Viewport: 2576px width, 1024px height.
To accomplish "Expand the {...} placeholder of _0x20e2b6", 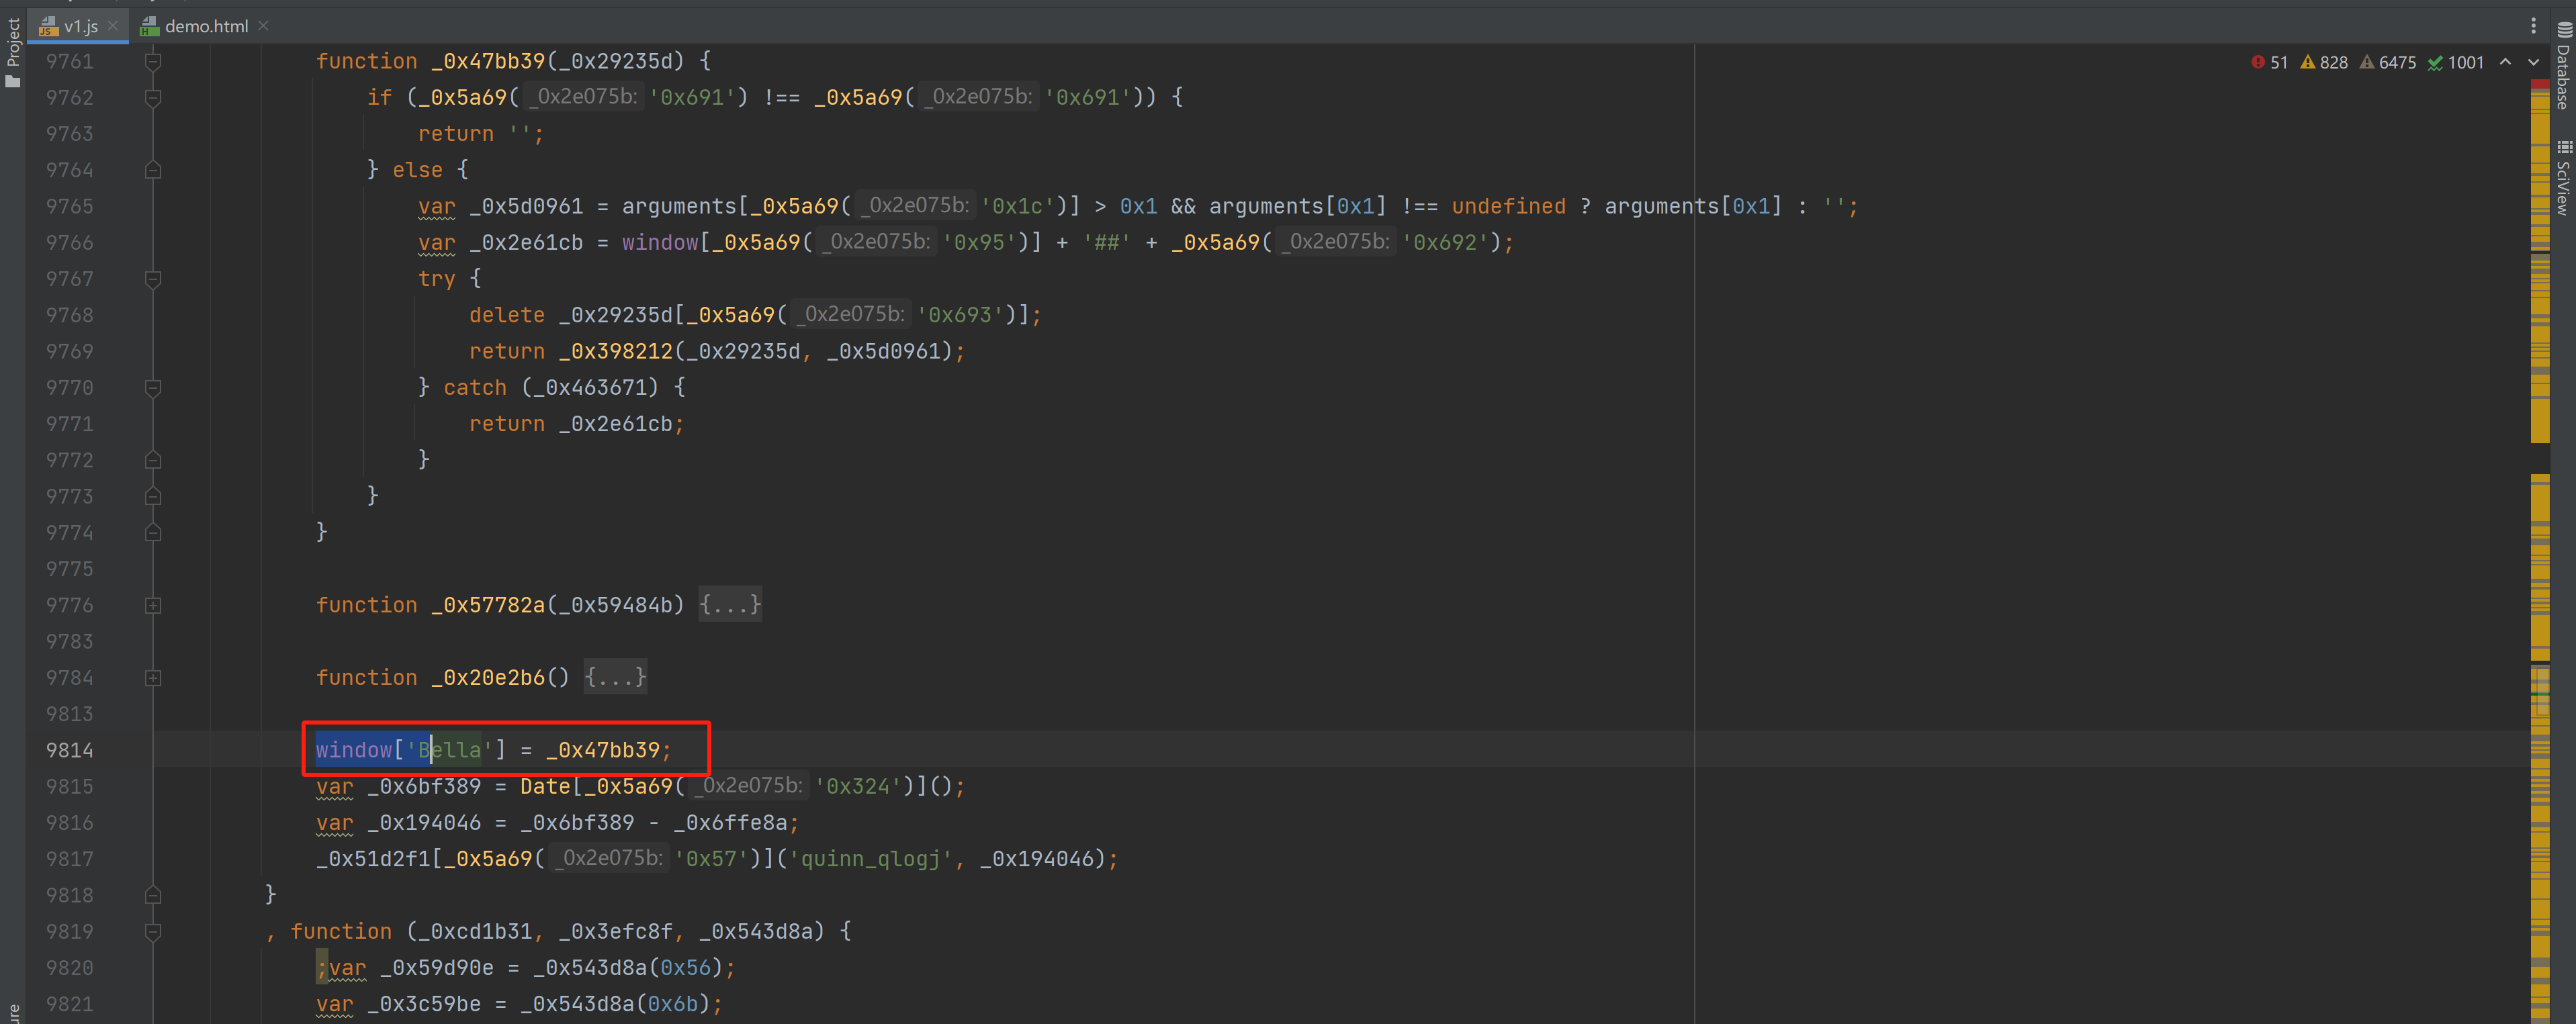I will (615, 677).
